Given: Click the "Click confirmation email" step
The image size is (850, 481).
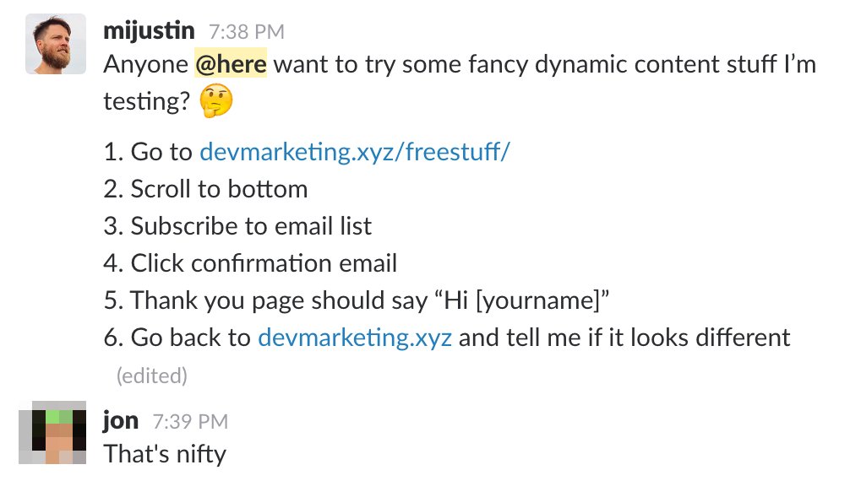Looking at the screenshot, I should tap(263, 263).
